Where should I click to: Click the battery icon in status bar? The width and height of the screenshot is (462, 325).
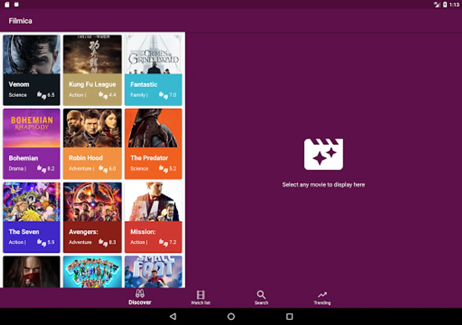click(445, 4)
